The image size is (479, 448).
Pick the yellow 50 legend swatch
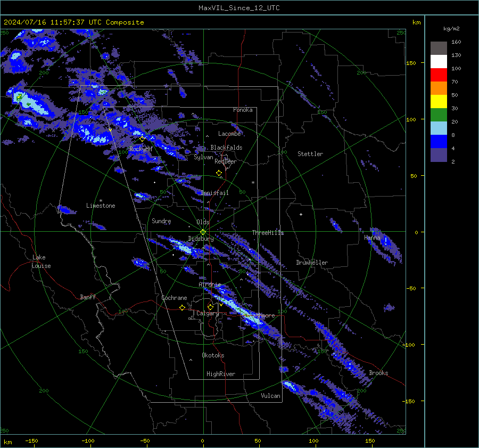tap(439, 102)
